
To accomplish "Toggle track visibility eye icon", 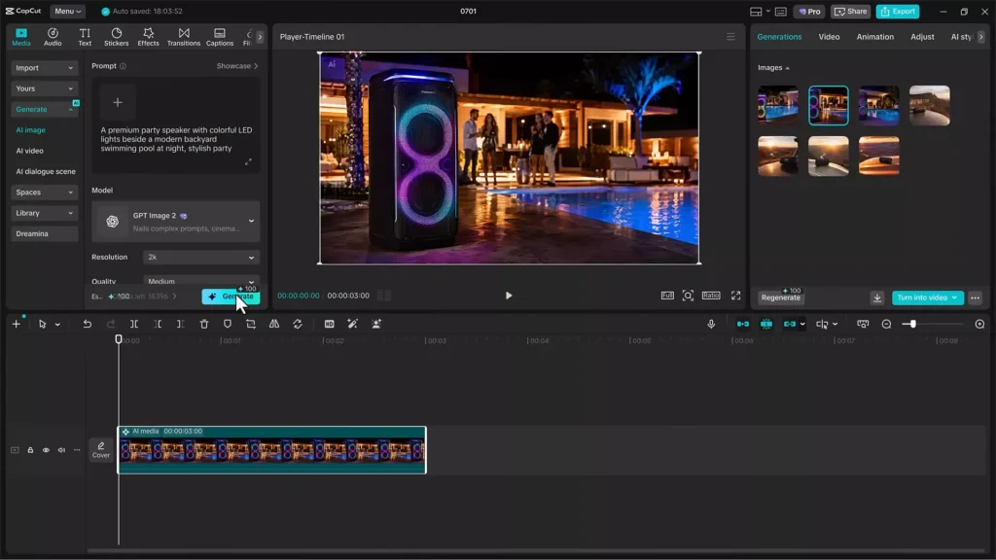I will pos(46,450).
